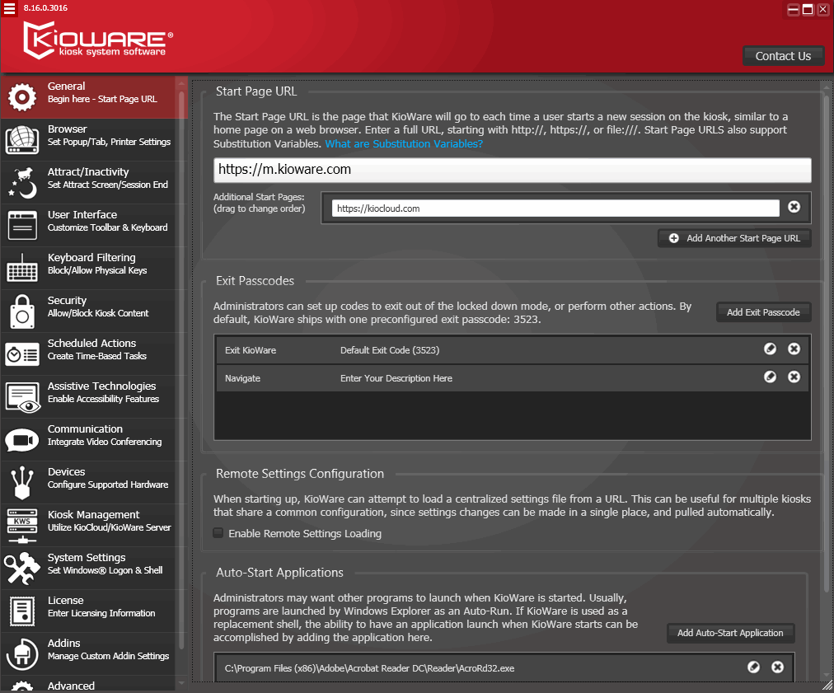Select the Default Exit Code (3523) row text

pyautogui.click(x=390, y=350)
